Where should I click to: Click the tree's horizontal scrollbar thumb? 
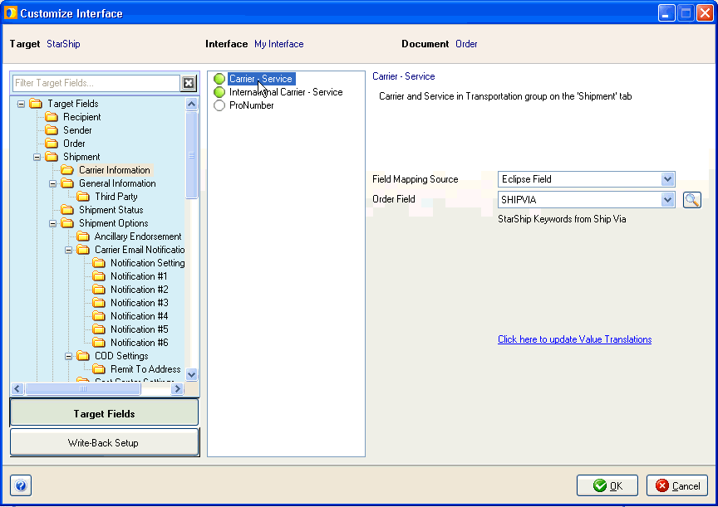coord(83,388)
